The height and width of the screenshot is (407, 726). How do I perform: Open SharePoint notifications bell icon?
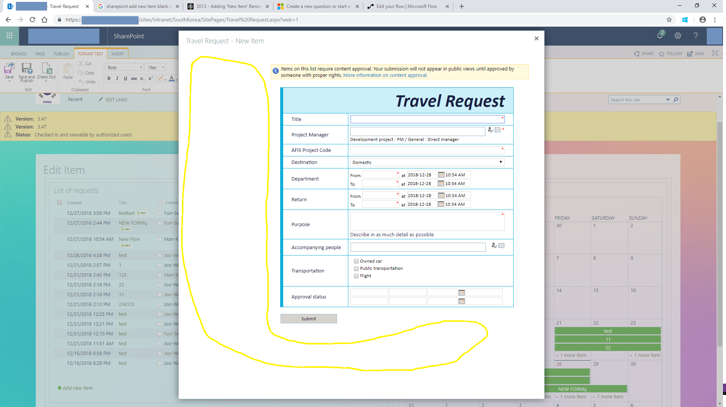tap(660, 35)
